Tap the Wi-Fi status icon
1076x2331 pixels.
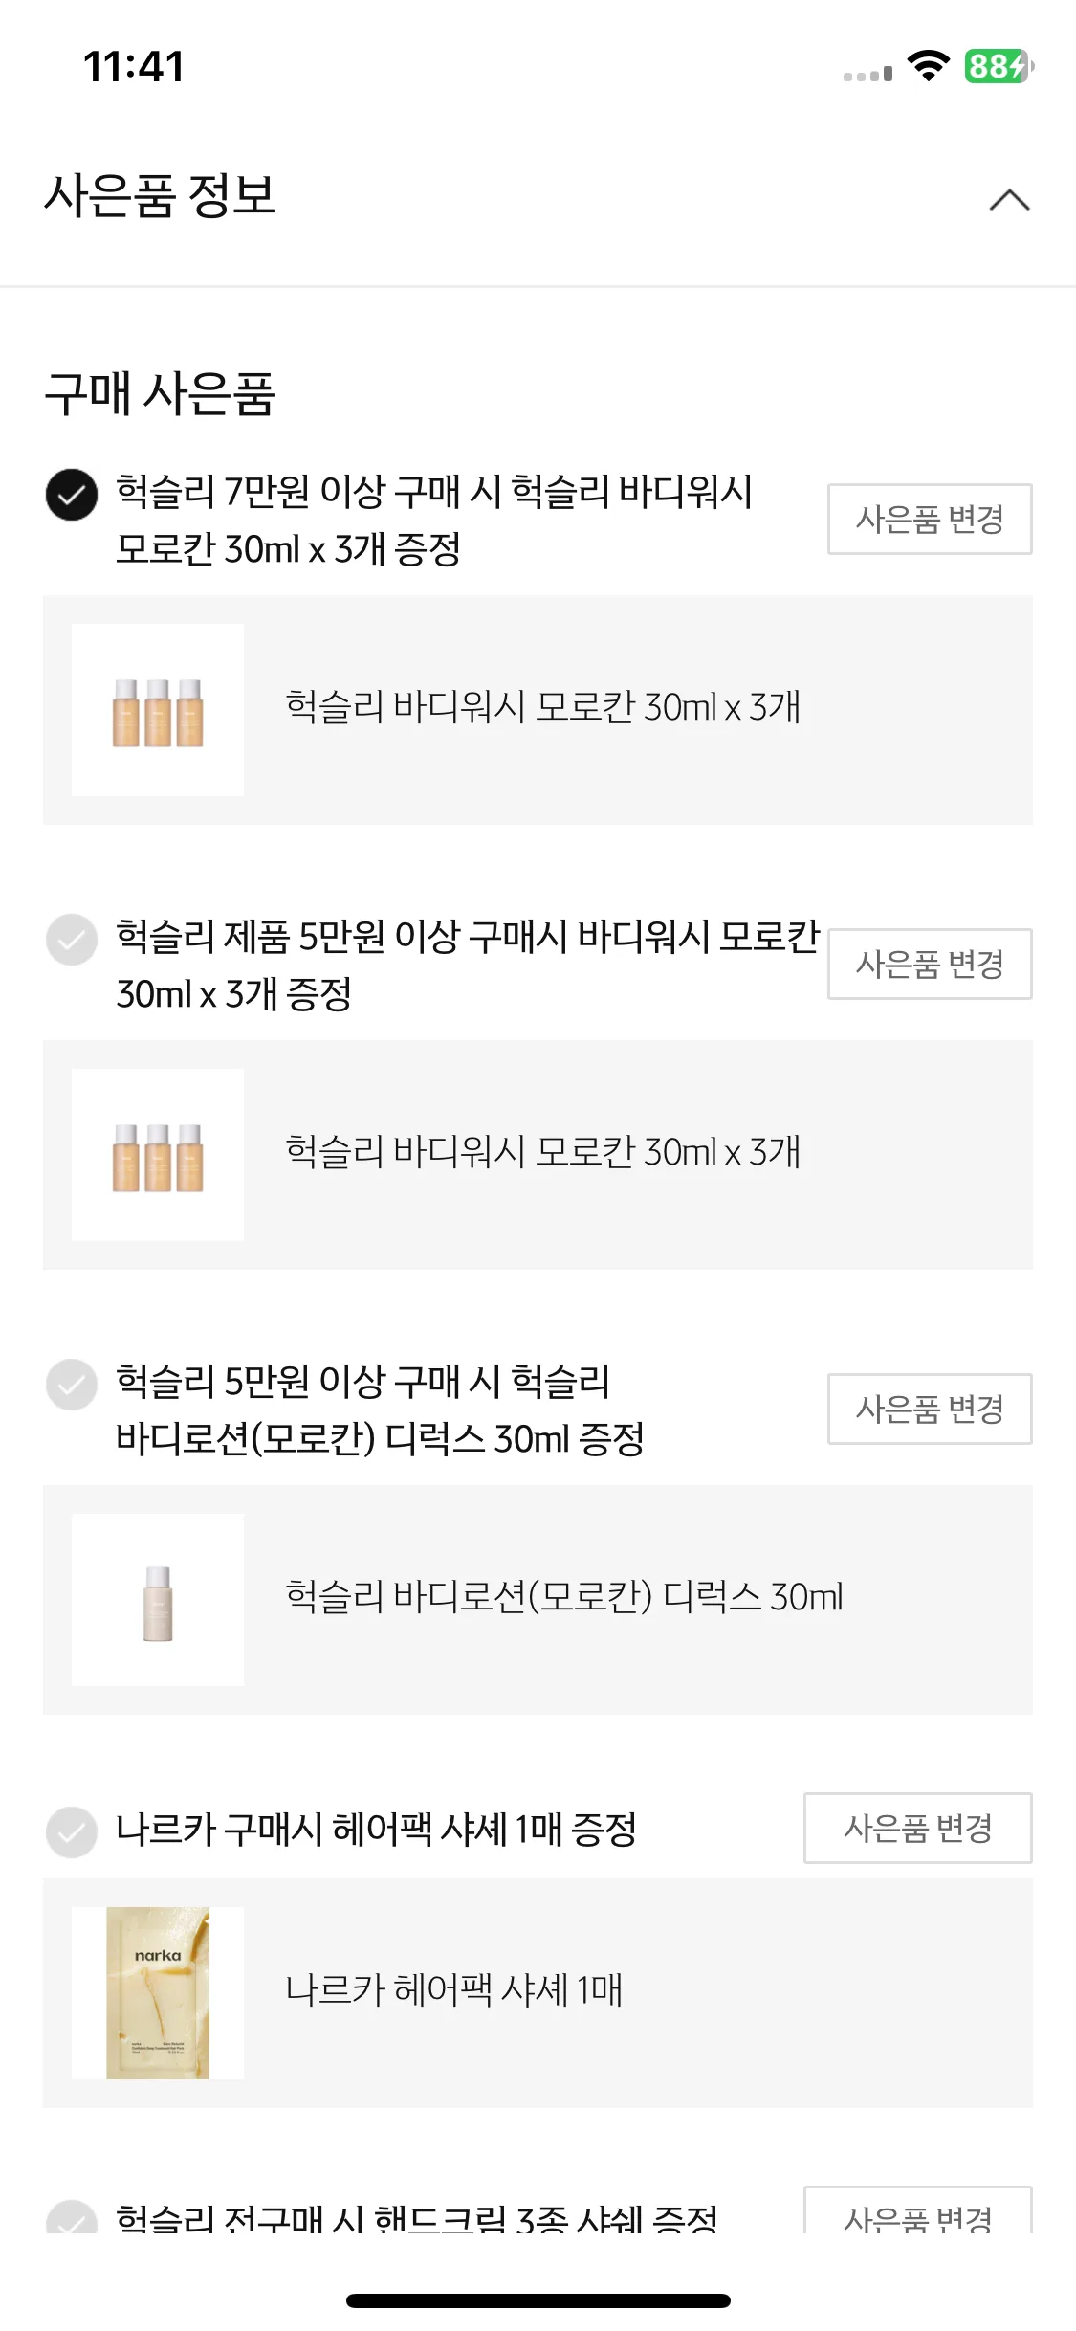pyautogui.click(x=928, y=66)
